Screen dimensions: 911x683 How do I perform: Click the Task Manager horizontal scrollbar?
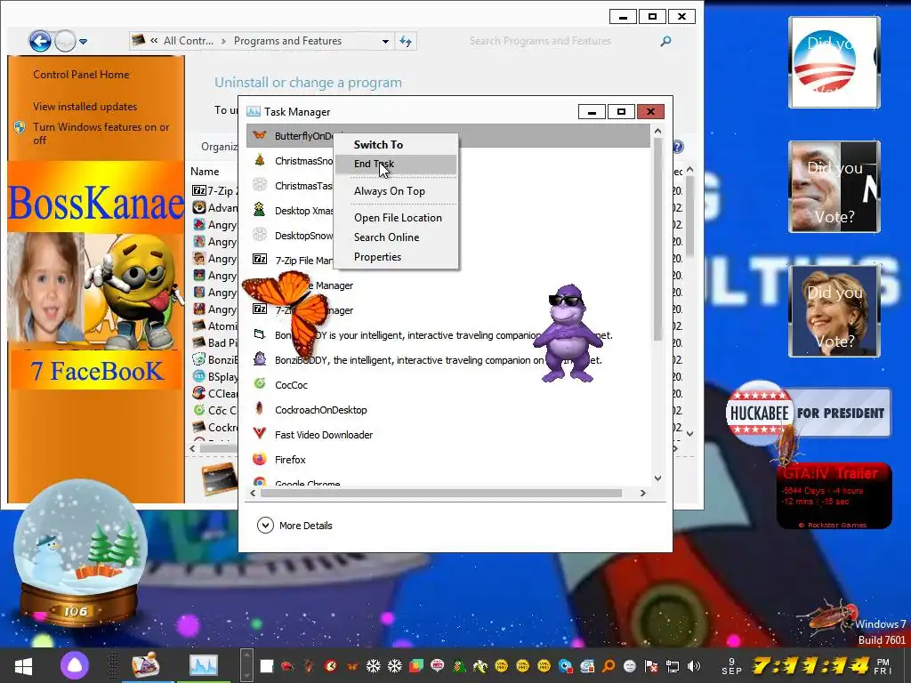click(441, 493)
